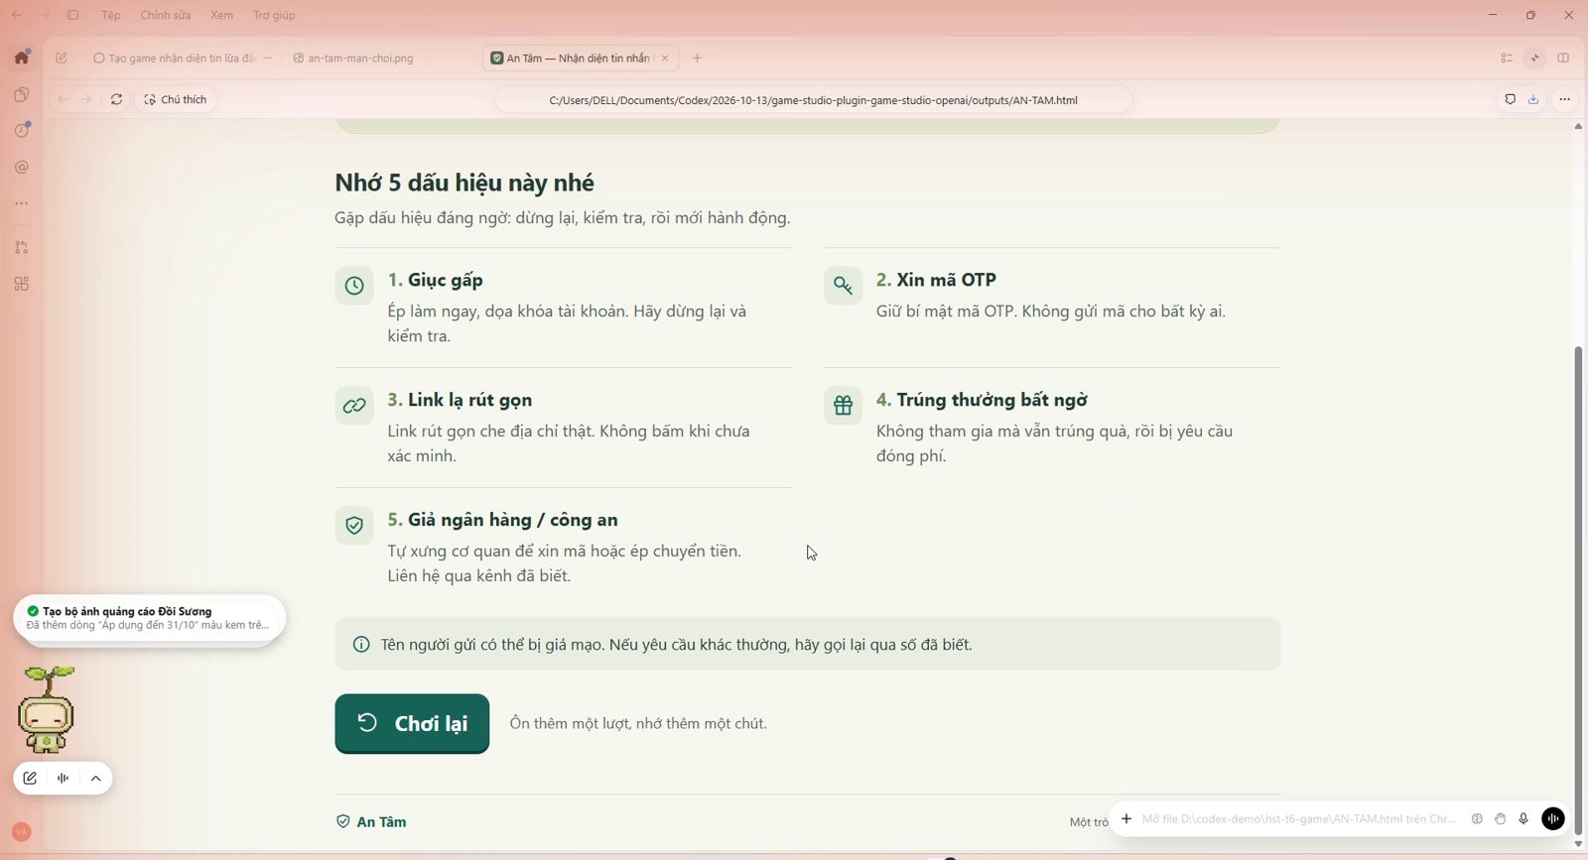Toggle the split-panel view icon top right
This screenshot has width=1588, height=860.
[x=1563, y=59]
